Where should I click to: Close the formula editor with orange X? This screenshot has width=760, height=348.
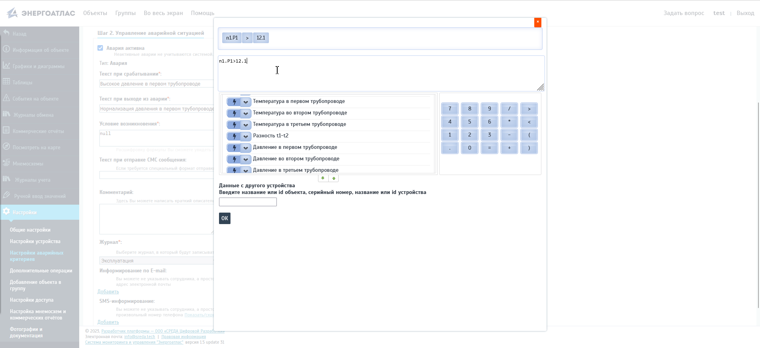(x=537, y=22)
